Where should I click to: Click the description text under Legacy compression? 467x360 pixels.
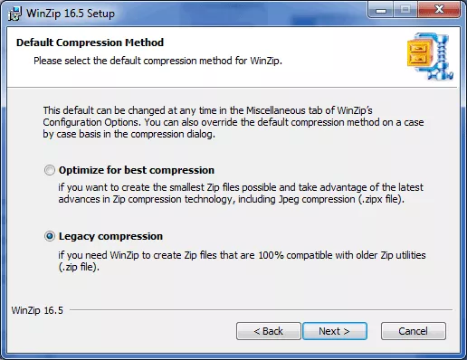(242, 261)
